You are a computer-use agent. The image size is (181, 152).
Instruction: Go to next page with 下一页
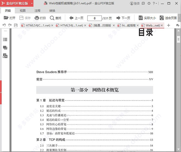[123, 18]
